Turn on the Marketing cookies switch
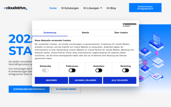 pos(125,70)
